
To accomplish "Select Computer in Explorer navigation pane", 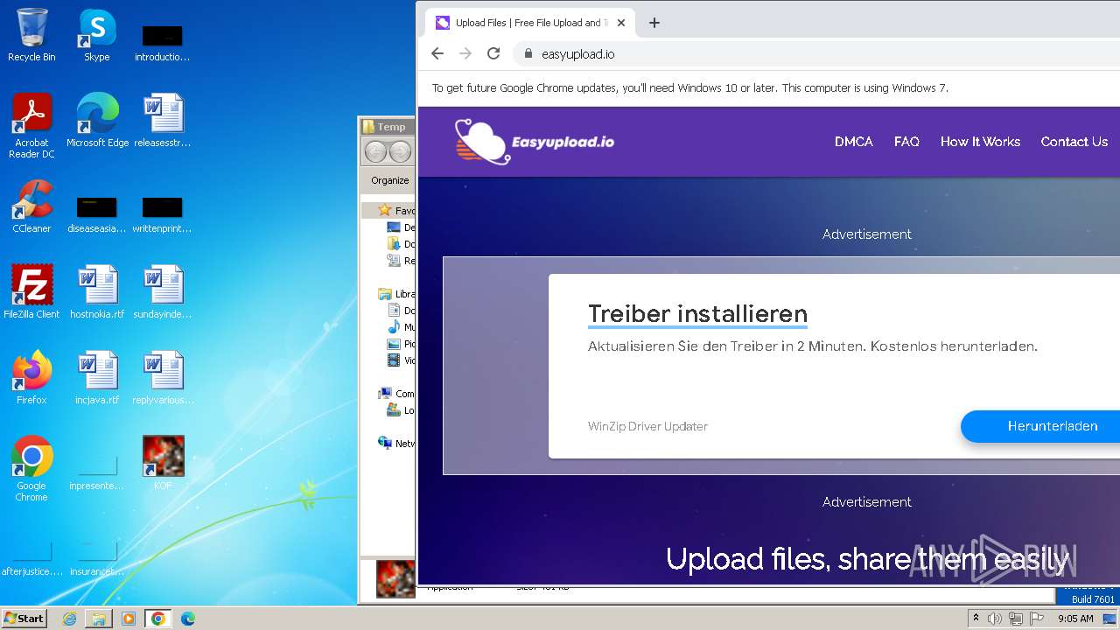I will pyautogui.click(x=396, y=394).
